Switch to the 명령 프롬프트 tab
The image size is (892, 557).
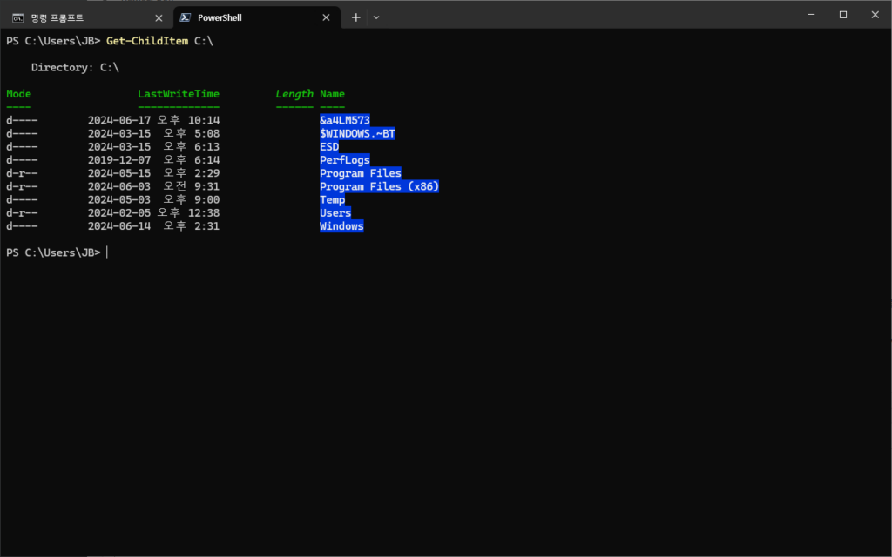57,17
